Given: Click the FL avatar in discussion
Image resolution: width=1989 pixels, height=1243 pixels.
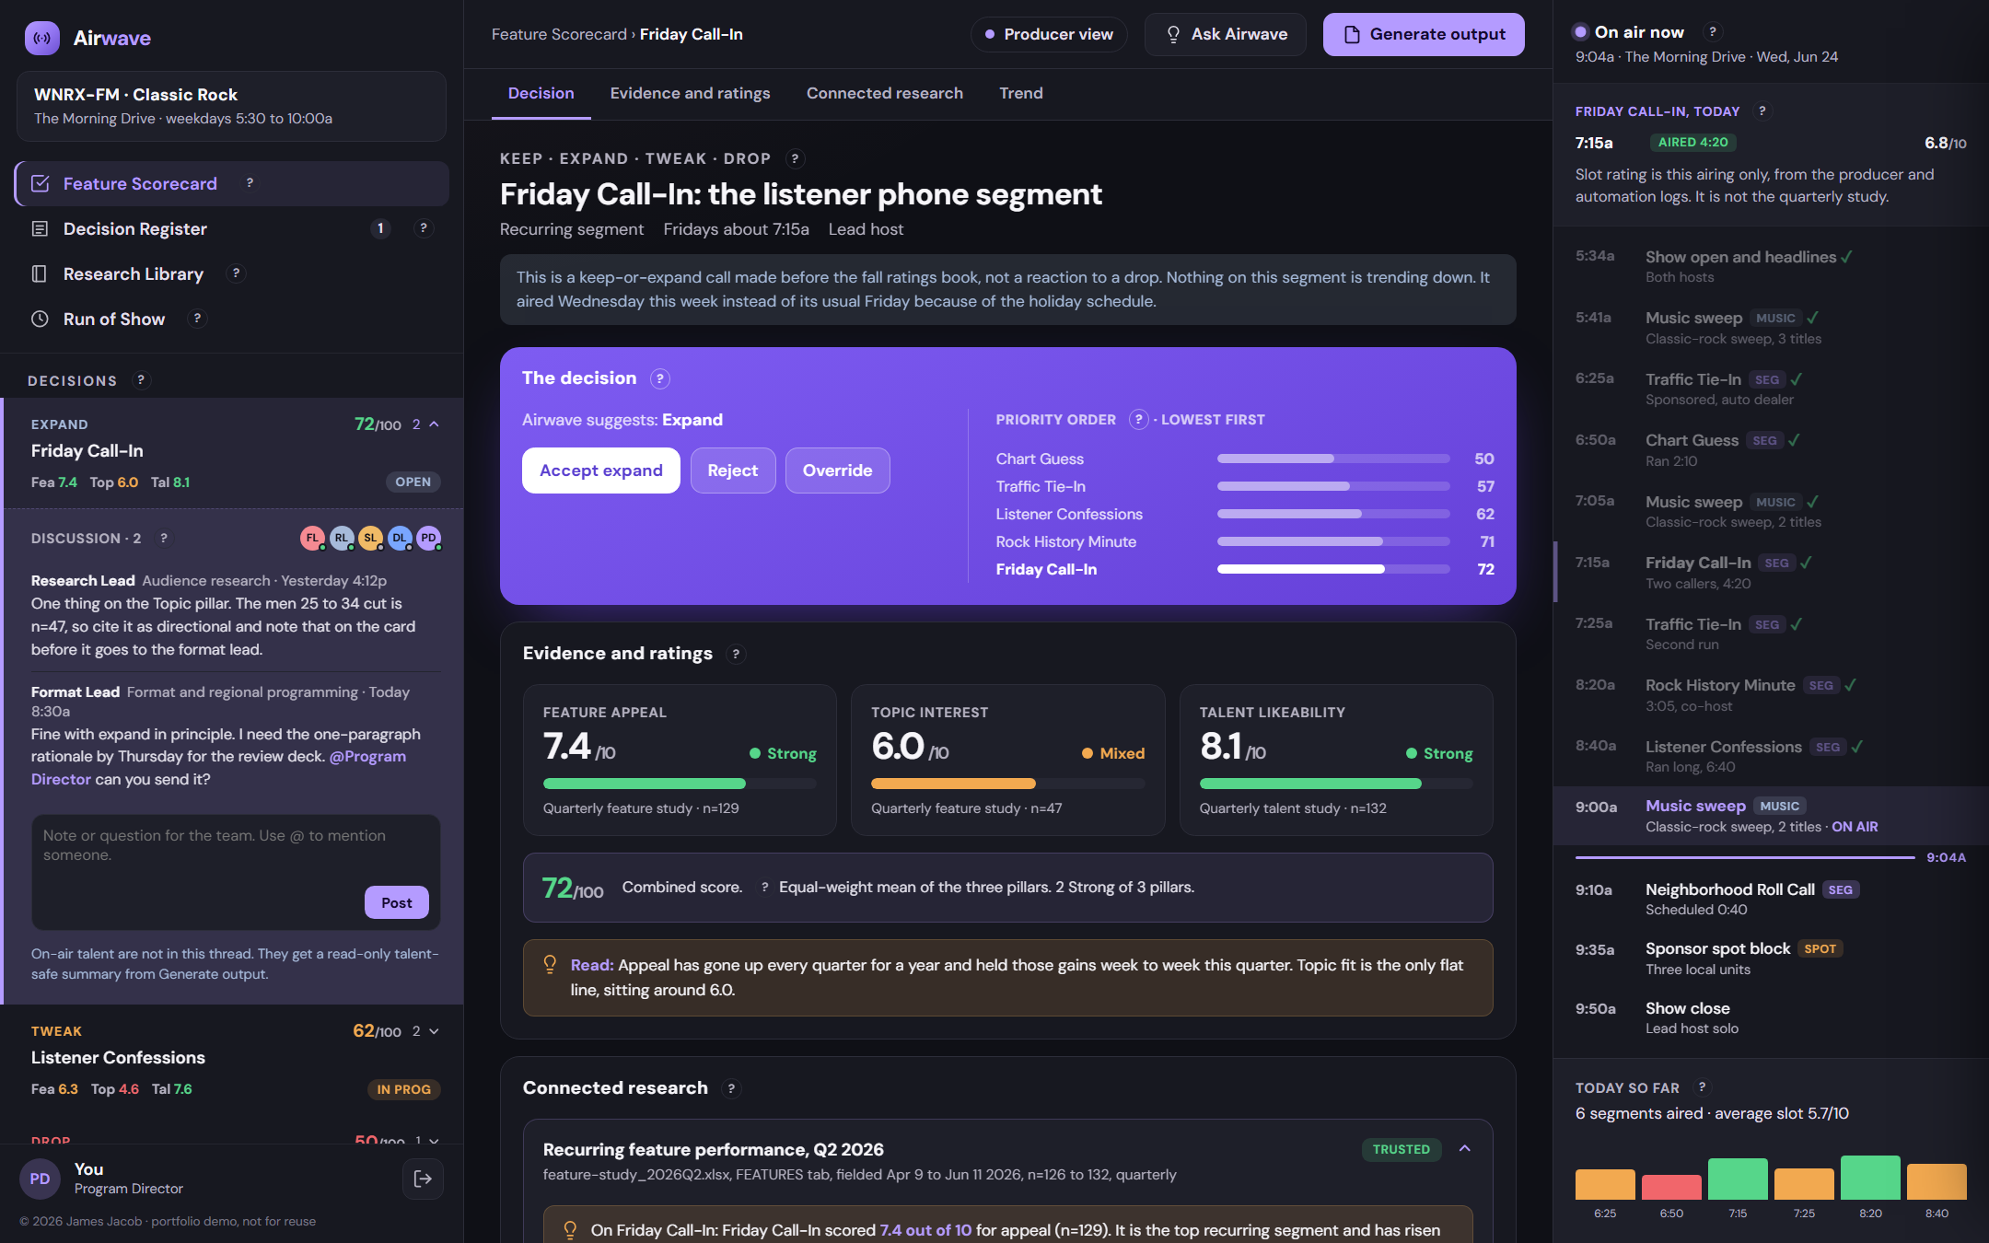Looking at the screenshot, I should (312, 538).
